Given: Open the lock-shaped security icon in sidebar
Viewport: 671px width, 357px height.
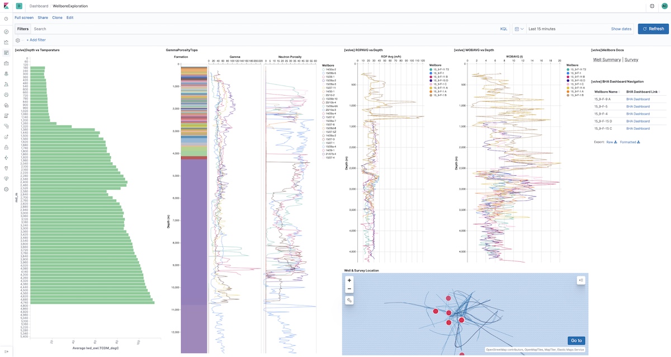Looking at the screenshot, I should tap(6, 147).
